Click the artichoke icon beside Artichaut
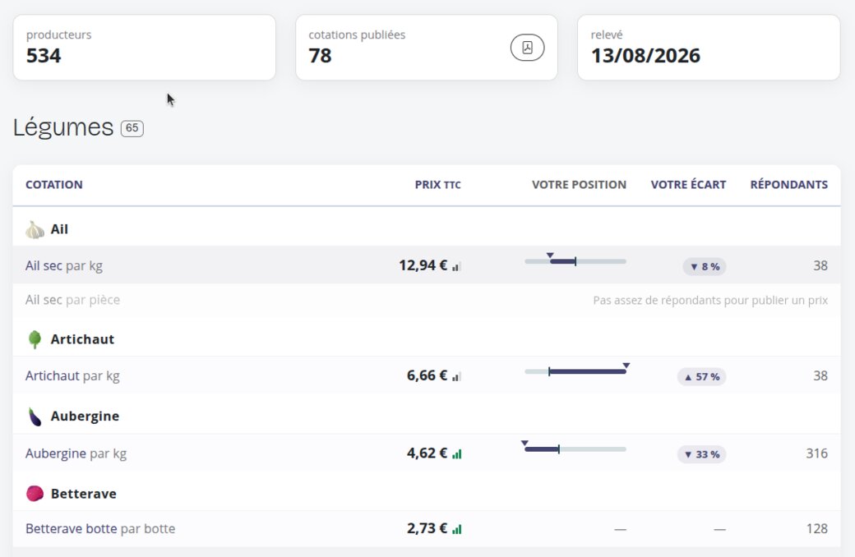Viewport: 855px width, 557px height. [x=35, y=339]
